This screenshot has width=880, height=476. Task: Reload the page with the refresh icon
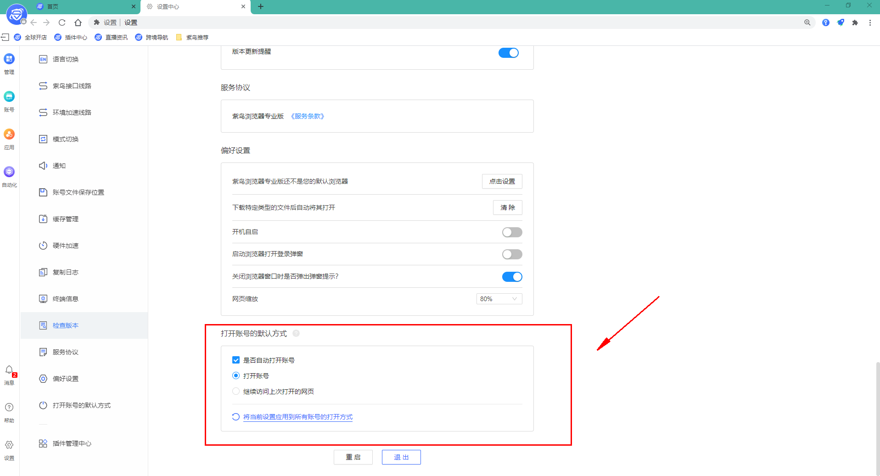pos(62,22)
